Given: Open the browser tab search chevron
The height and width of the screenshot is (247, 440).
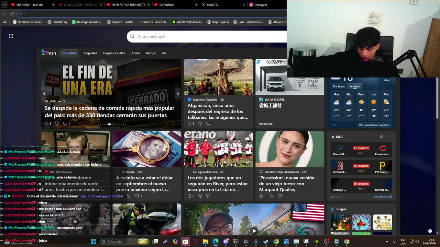Looking at the screenshot, I should click(x=4, y=5).
